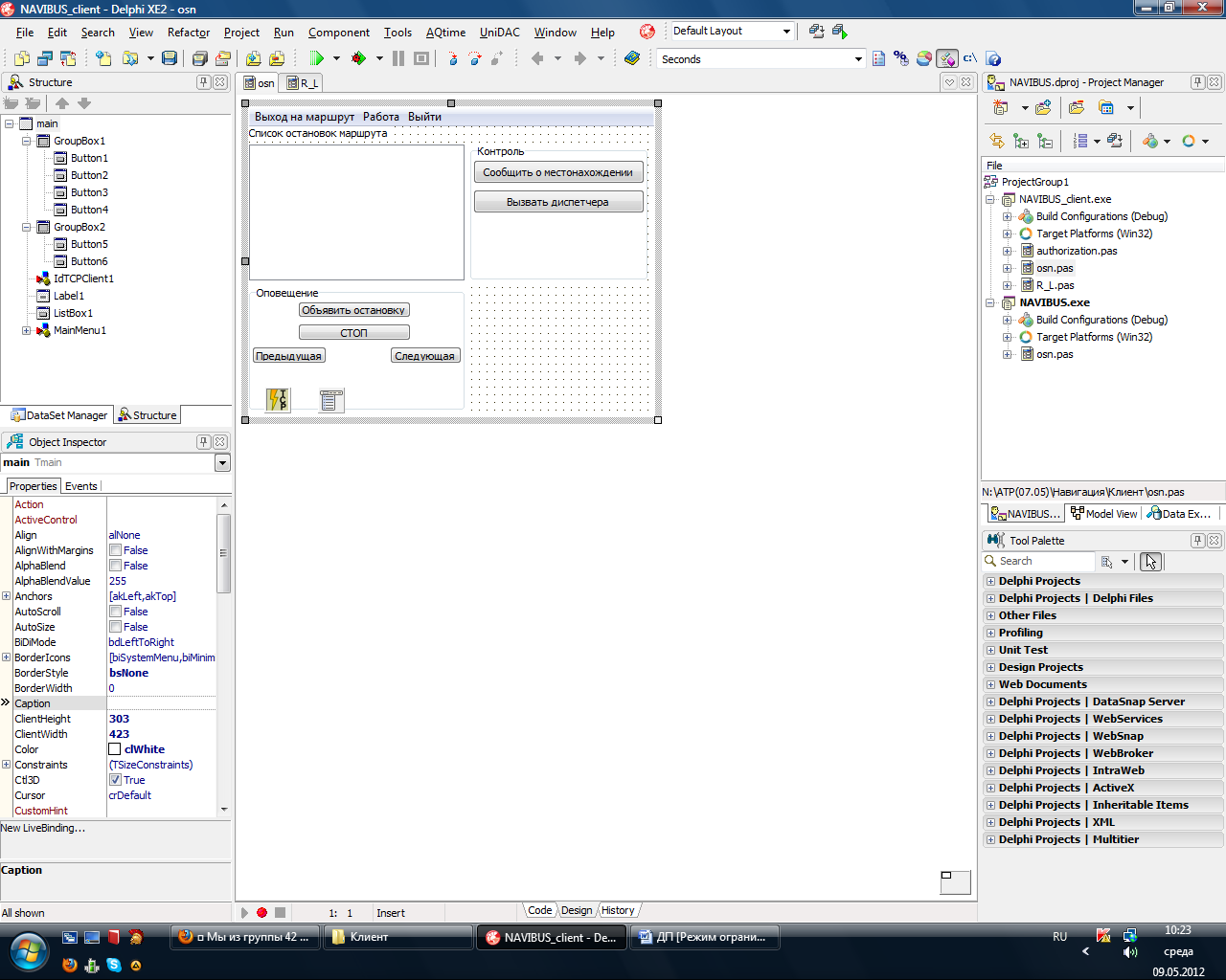The width and height of the screenshot is (1226, 980).
Task: Collapse the GroupBox2 node in Structure
Action: (27, 227)
